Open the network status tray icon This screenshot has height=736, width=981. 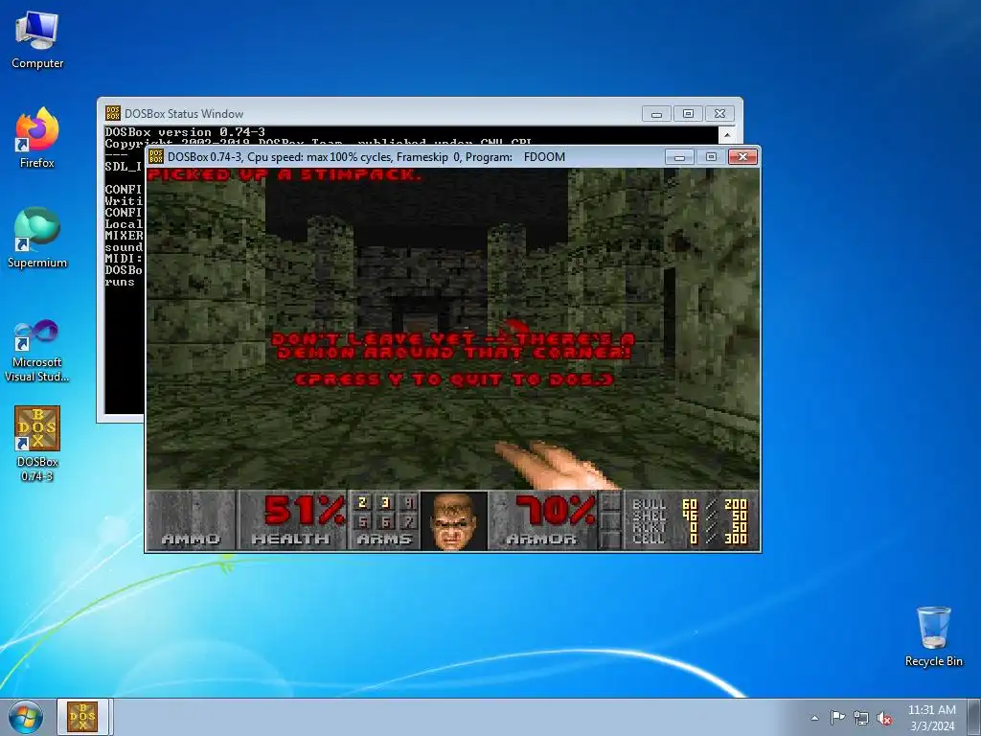[x=861, y=718]
